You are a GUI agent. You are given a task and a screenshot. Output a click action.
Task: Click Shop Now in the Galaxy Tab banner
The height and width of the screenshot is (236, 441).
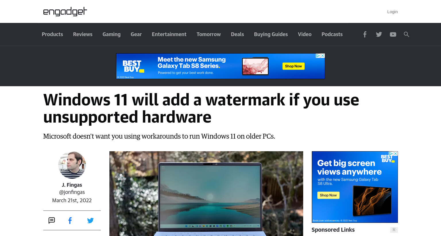click(293, 66)
